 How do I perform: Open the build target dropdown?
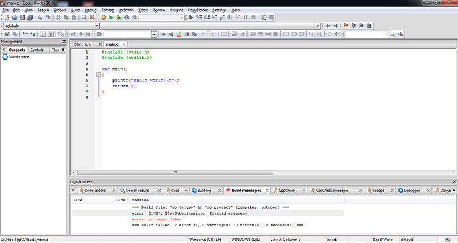(x=161, y=17)
